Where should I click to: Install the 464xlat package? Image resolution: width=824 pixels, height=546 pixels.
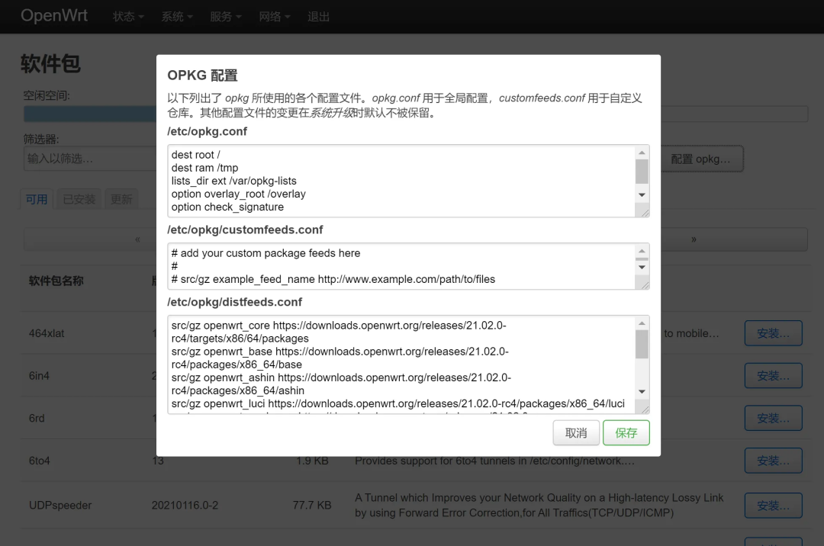[773, 333]
